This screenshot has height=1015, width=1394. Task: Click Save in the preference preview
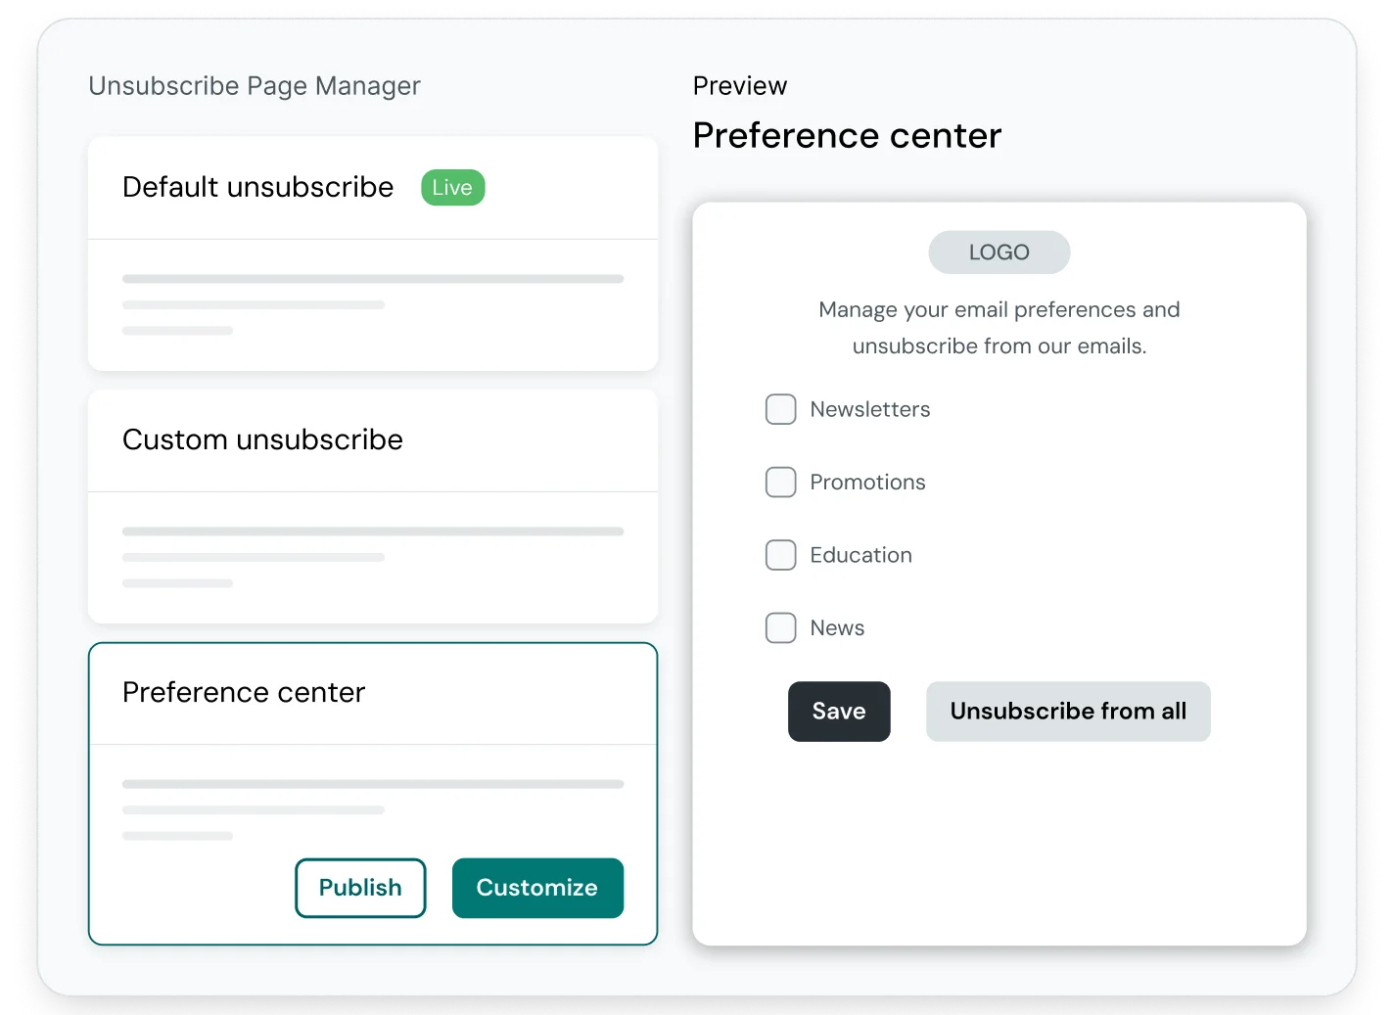tap(839, 712)
